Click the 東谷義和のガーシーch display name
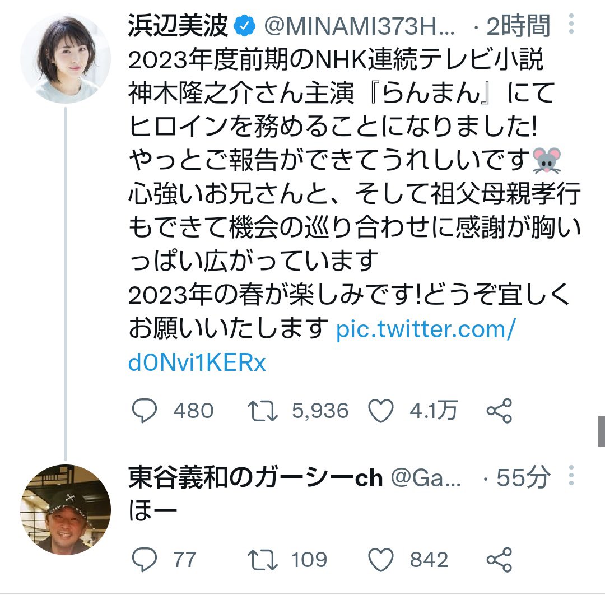 coord(255,478)
